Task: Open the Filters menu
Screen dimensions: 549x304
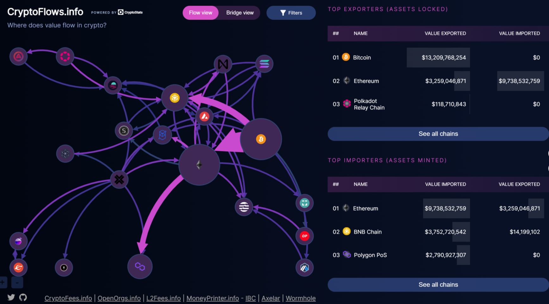Action: point(291,13)
